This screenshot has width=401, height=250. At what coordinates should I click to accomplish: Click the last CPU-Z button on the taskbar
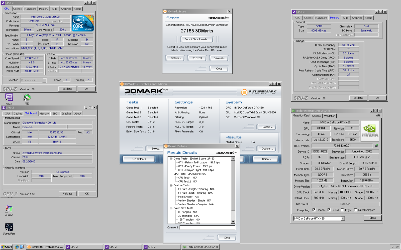point(162,247)
